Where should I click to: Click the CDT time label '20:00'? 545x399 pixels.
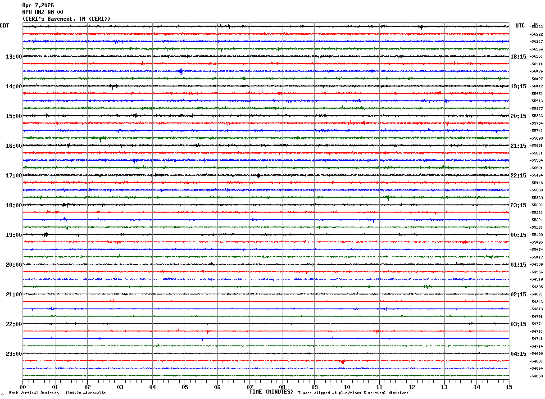[14, 265]
